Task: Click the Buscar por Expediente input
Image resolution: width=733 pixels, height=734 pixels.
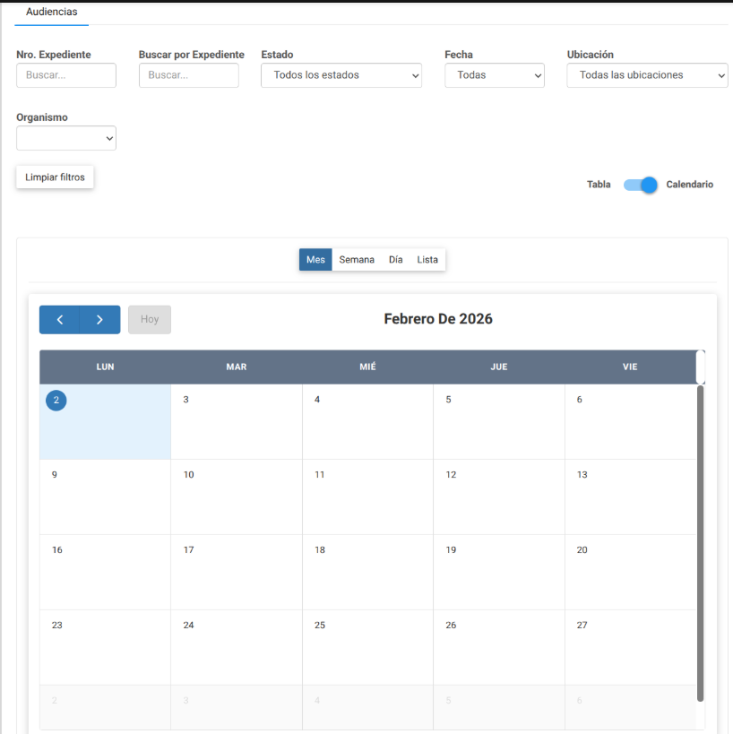Action: pyautogui.click(x=188, y=75)
